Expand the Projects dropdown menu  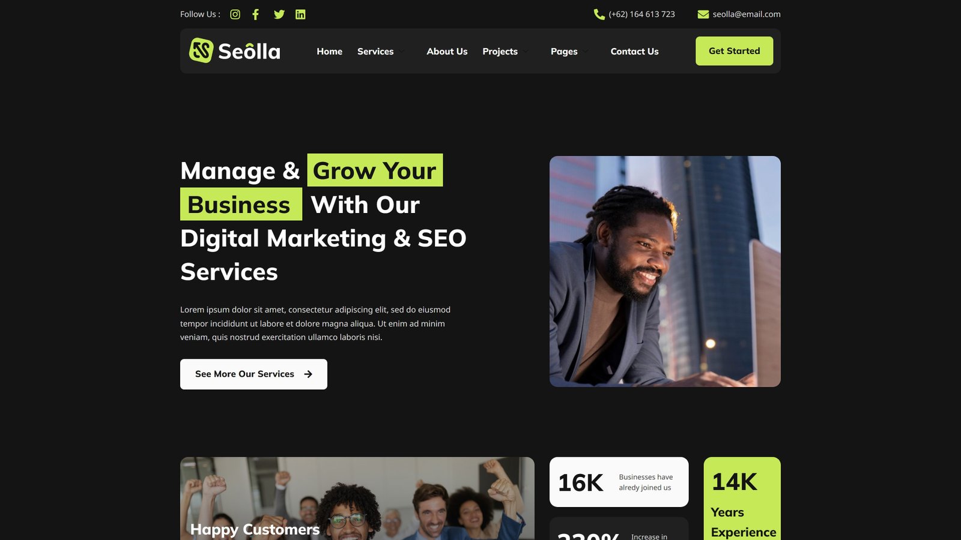click(x=506, y=52)
